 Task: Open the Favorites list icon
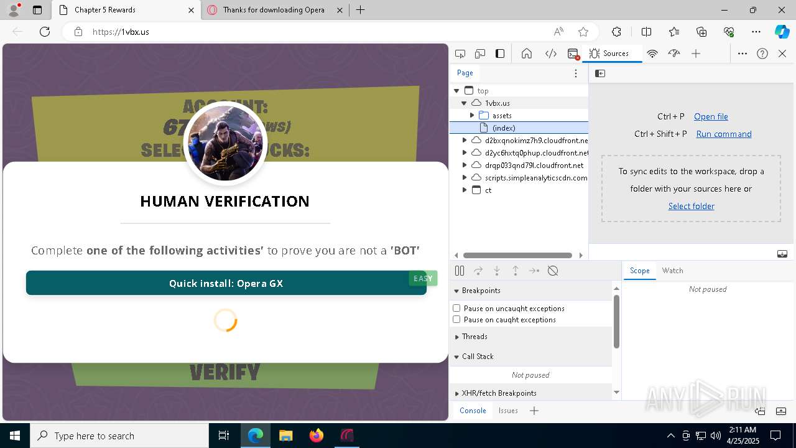(x=674, y=32)
